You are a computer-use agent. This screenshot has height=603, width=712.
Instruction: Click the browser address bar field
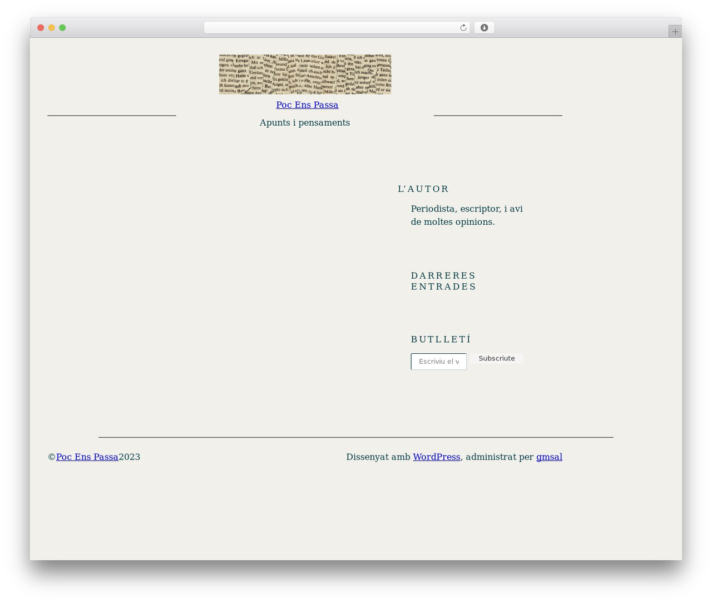[x=337, y=28]
